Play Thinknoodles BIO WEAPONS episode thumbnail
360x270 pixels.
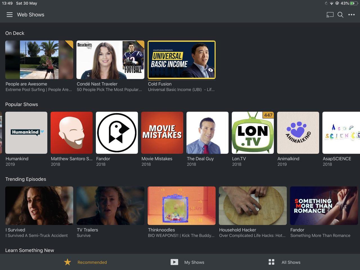[x=182, y=206]
